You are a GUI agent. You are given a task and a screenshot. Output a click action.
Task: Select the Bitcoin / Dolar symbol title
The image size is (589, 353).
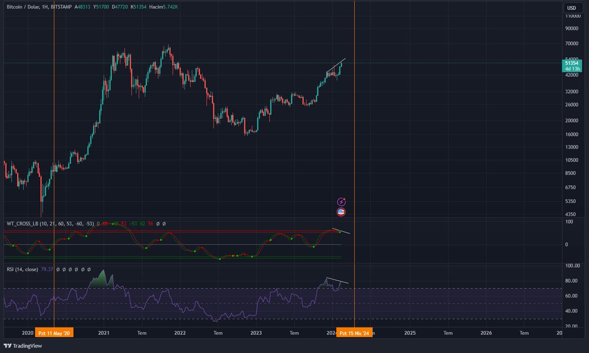(x=23, y=7)
